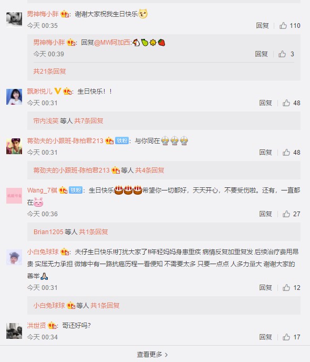Click the 铁粉 badge next to Wang_7棋
Viewport: 310px width, 362px height.
pyautogui.click(x=76, y=190)
